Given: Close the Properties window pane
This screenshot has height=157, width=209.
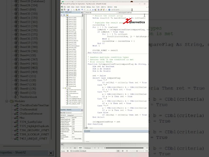Looking at the screenshot, I should 82,110.
